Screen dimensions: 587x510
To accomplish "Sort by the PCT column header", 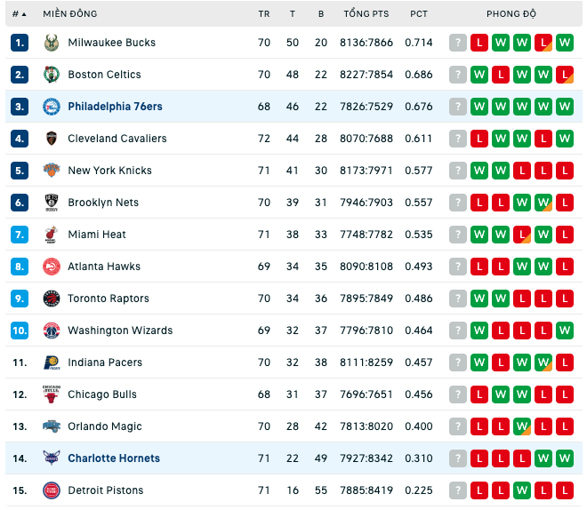I will tap(419, 14).
